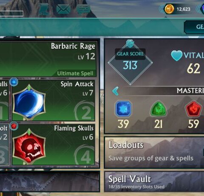Open the Barbaric Rage ultimate spell slot
The height and width of the screenshot is (196, 204).
pyautogui.click(x=48, y=59)
